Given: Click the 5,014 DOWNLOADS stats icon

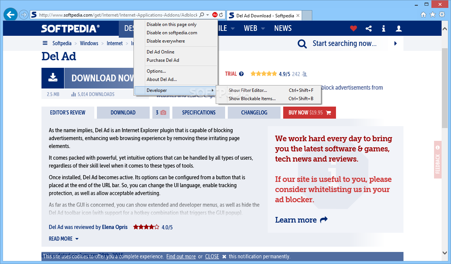Looking at the screenshot, I should (74, 94).
